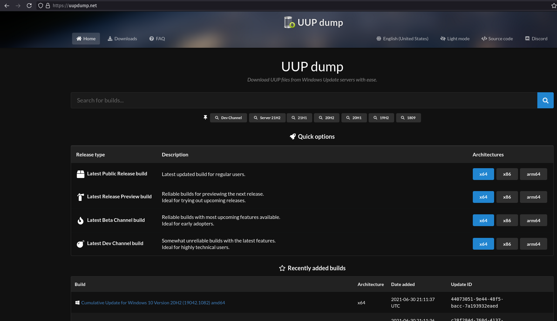Go back using the browser back arrow
Screen dimensions: 557x321
click(x=7, y=6)
